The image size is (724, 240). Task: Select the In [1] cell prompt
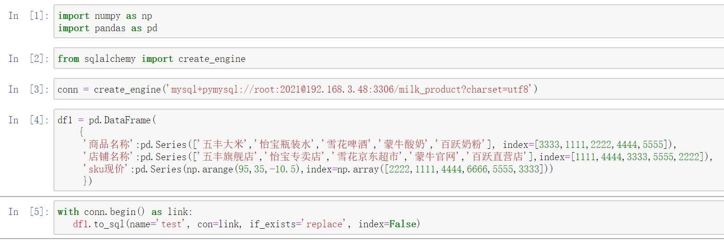tap(28, 16)
